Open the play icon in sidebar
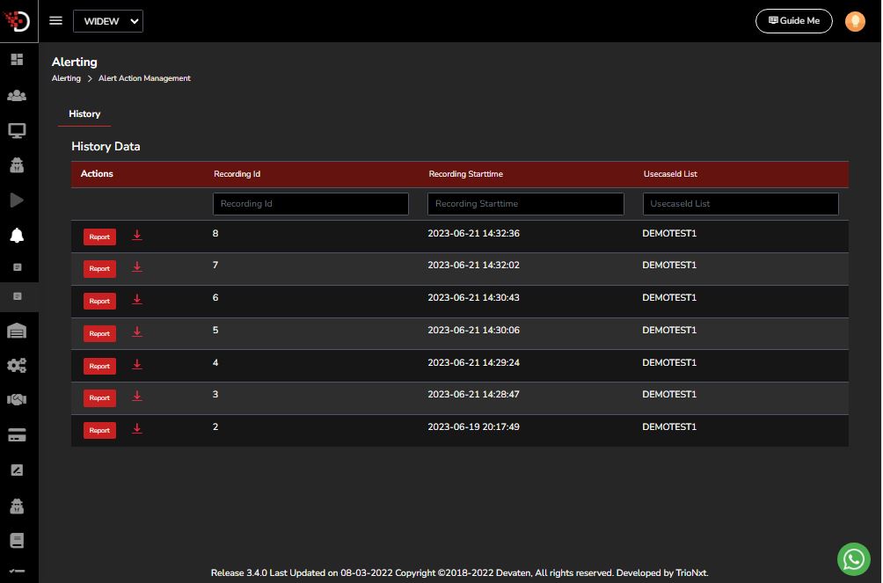 pyautogui.click(x=17, y=200)
